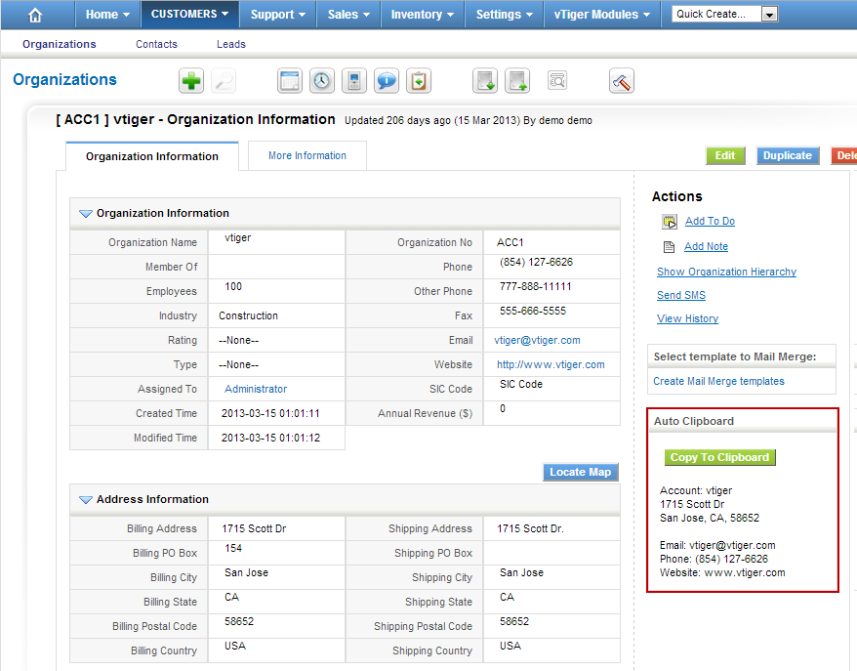This screenshot has height=671, width=857.
Task: Click the Add To Do link
Action: [710, 221]
